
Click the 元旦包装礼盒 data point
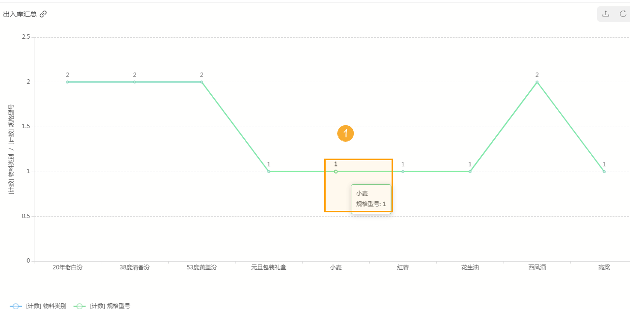tap(268, 172)
